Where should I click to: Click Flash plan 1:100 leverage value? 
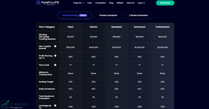pos(70,107)
